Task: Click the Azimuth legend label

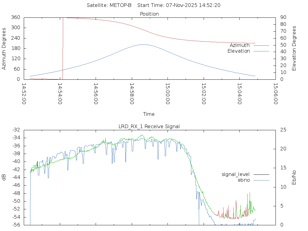Action: click(239, 45)
